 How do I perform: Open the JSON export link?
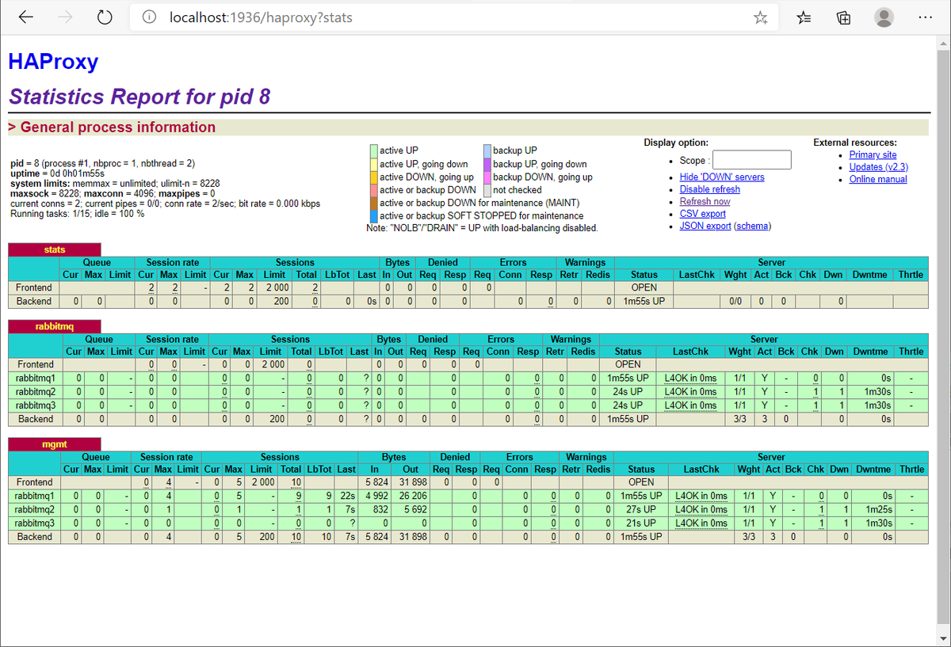click(x=705, y=226)
